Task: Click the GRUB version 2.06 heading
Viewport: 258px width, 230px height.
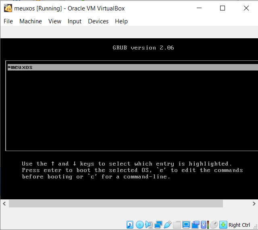Action: click(143, 48)
